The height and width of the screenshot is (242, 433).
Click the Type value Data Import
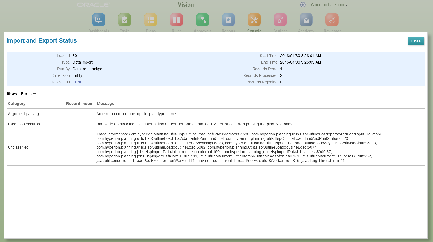point(82,62)
